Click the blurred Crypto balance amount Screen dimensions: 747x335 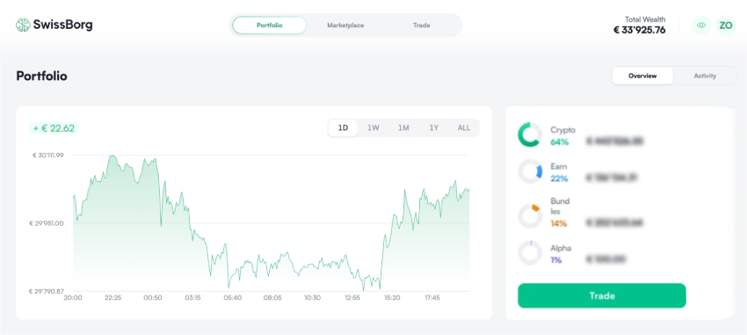point(615,141)
